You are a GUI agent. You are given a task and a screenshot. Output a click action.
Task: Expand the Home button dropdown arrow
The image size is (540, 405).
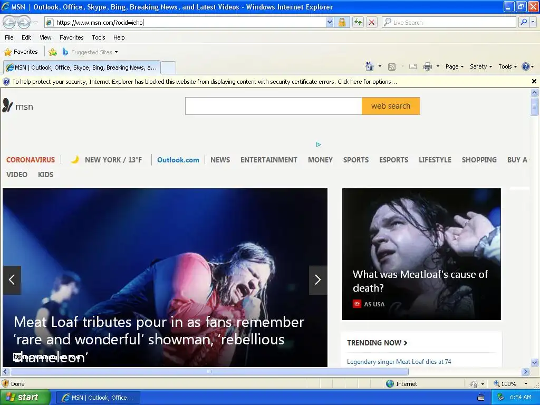(380, 66)
